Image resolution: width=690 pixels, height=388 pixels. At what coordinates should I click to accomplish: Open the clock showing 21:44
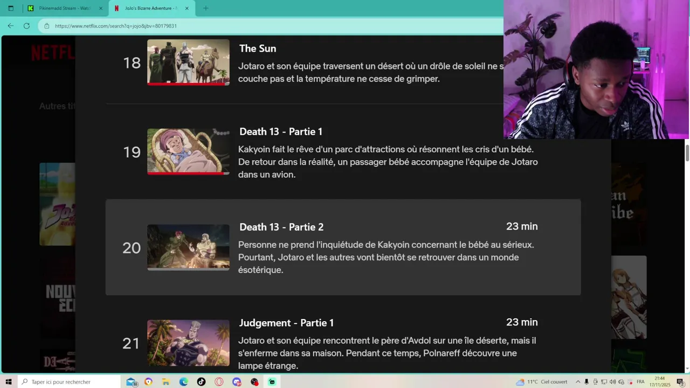[660, 382]
